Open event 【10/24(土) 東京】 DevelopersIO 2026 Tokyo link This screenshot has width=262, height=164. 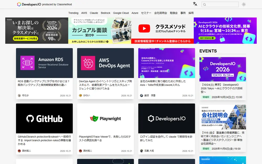pos(222,88)
